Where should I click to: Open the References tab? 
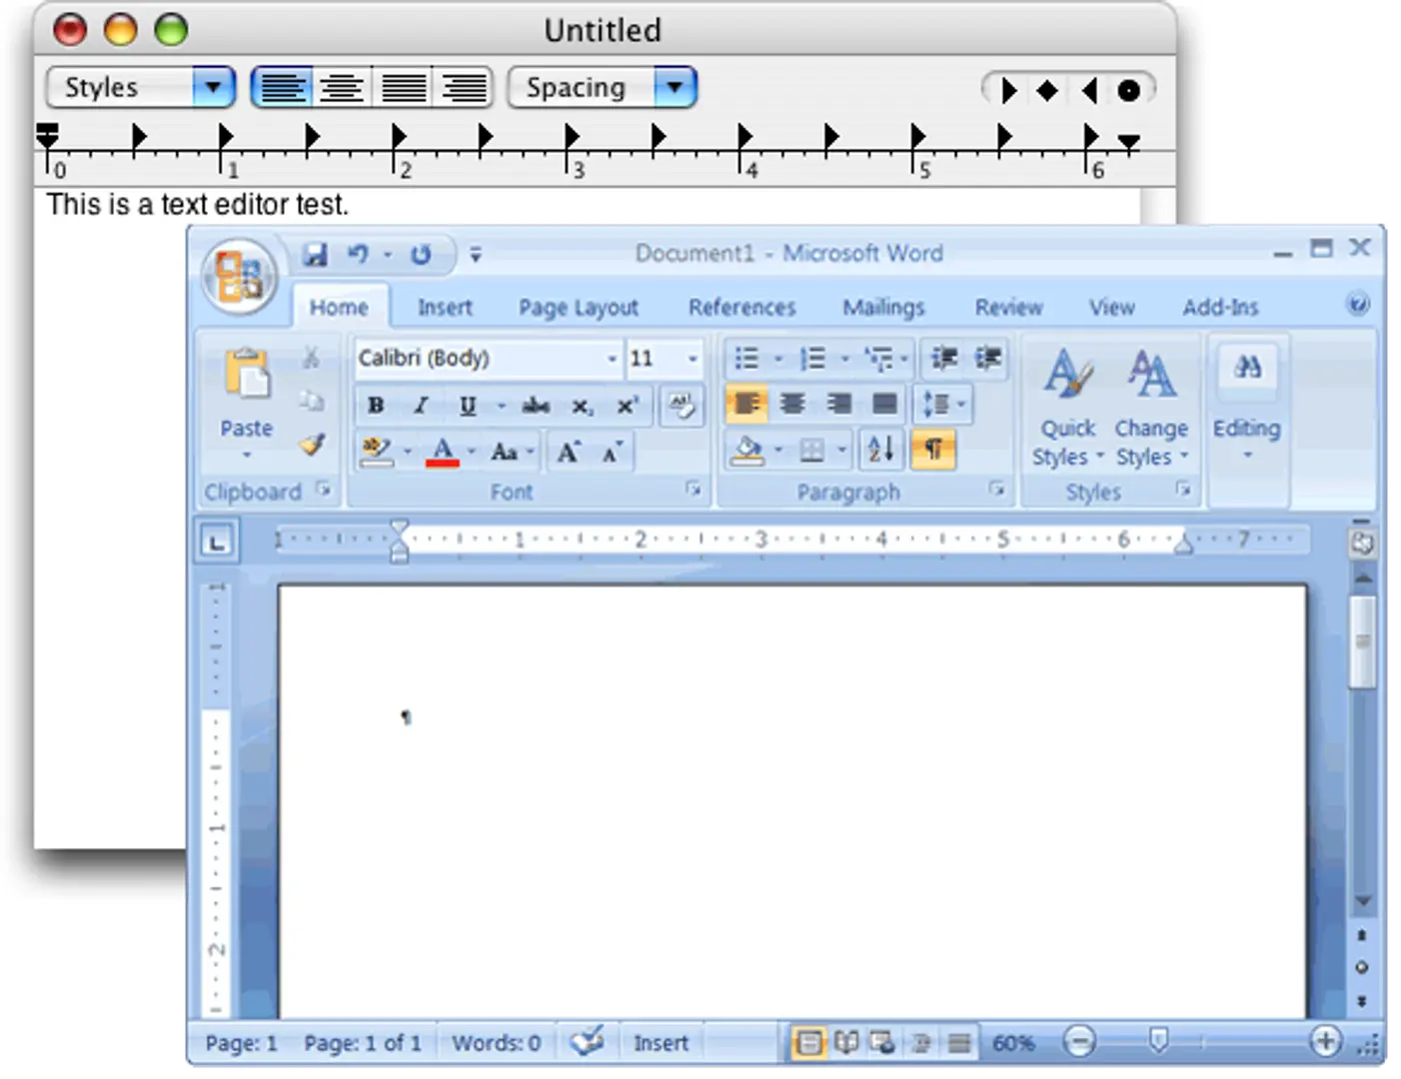click(741, 307)
